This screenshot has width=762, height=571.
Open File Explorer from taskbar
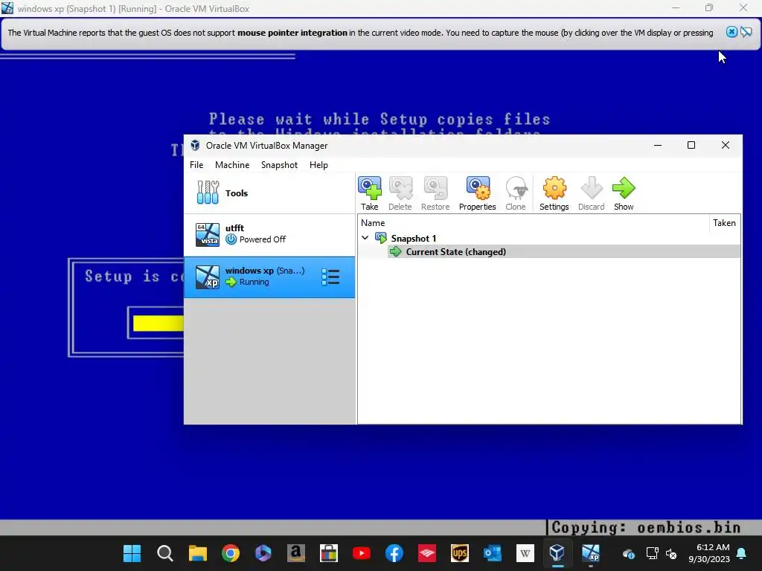tap(198, 553)
